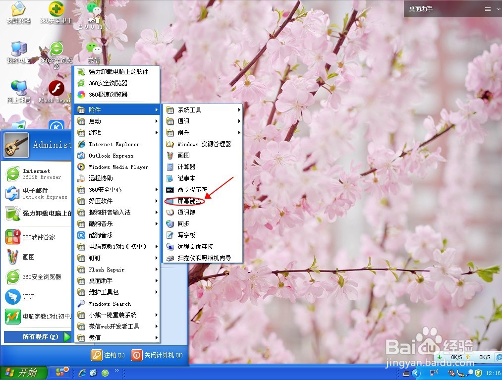Expand 微信web开发者工具 folder
502x380 pixels.
(117, 326)
